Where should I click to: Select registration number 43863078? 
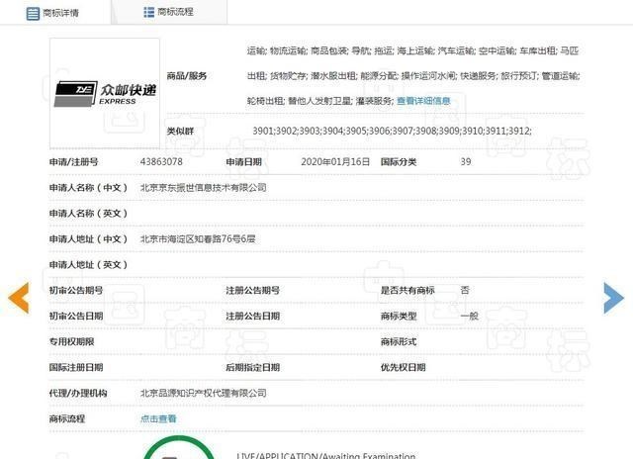tap(161, 162)
